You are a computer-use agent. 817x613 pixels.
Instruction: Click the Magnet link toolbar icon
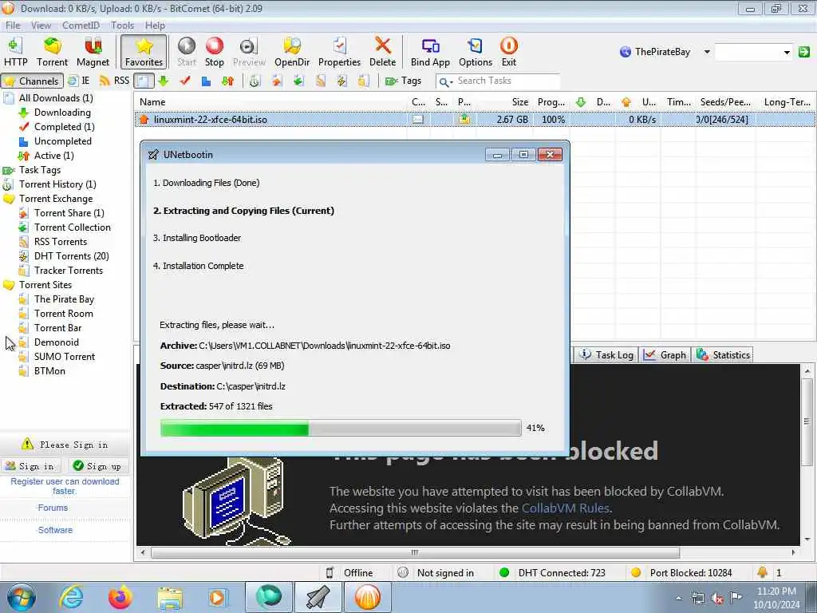coord(93,52)
